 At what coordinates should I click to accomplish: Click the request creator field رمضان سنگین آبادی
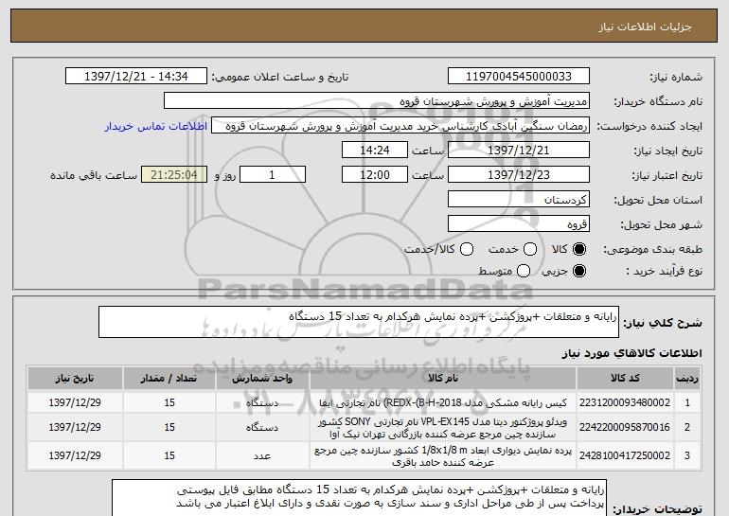pos(400,126)
